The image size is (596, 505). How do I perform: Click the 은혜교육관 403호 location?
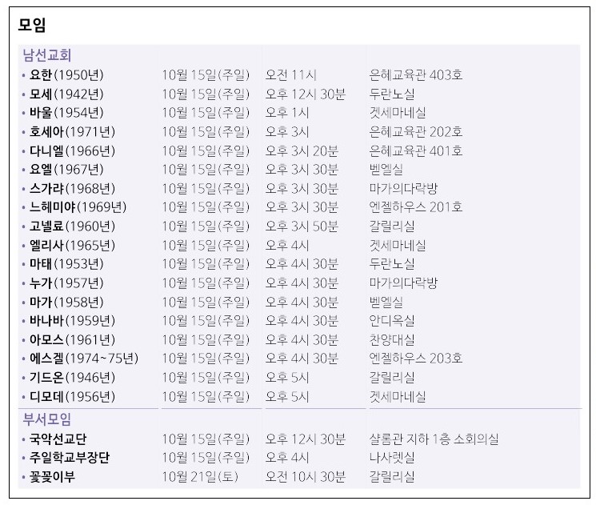coord(415,75)
